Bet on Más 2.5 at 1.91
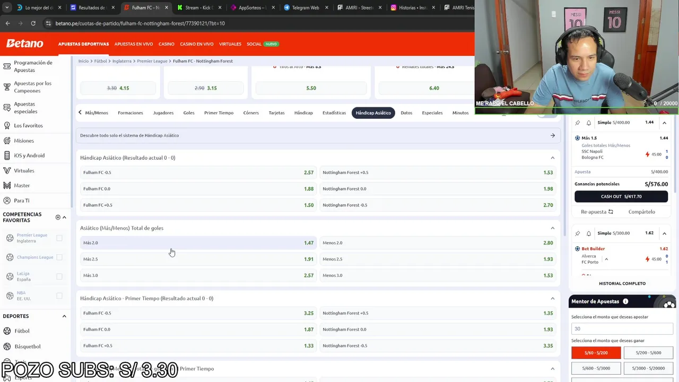 (198, 259)
